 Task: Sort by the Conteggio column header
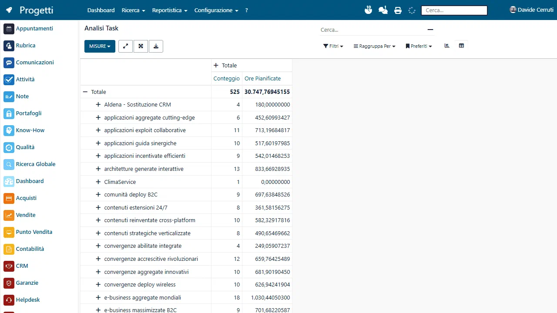click(226, 79)
